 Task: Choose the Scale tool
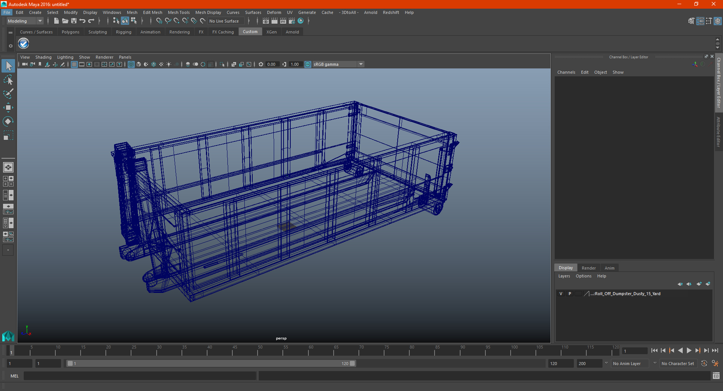point(8,135)
